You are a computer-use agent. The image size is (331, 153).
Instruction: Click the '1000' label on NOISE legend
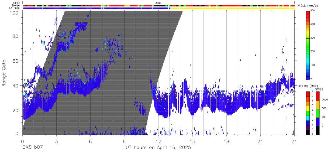pyautogui.click(x=324, y=108)
